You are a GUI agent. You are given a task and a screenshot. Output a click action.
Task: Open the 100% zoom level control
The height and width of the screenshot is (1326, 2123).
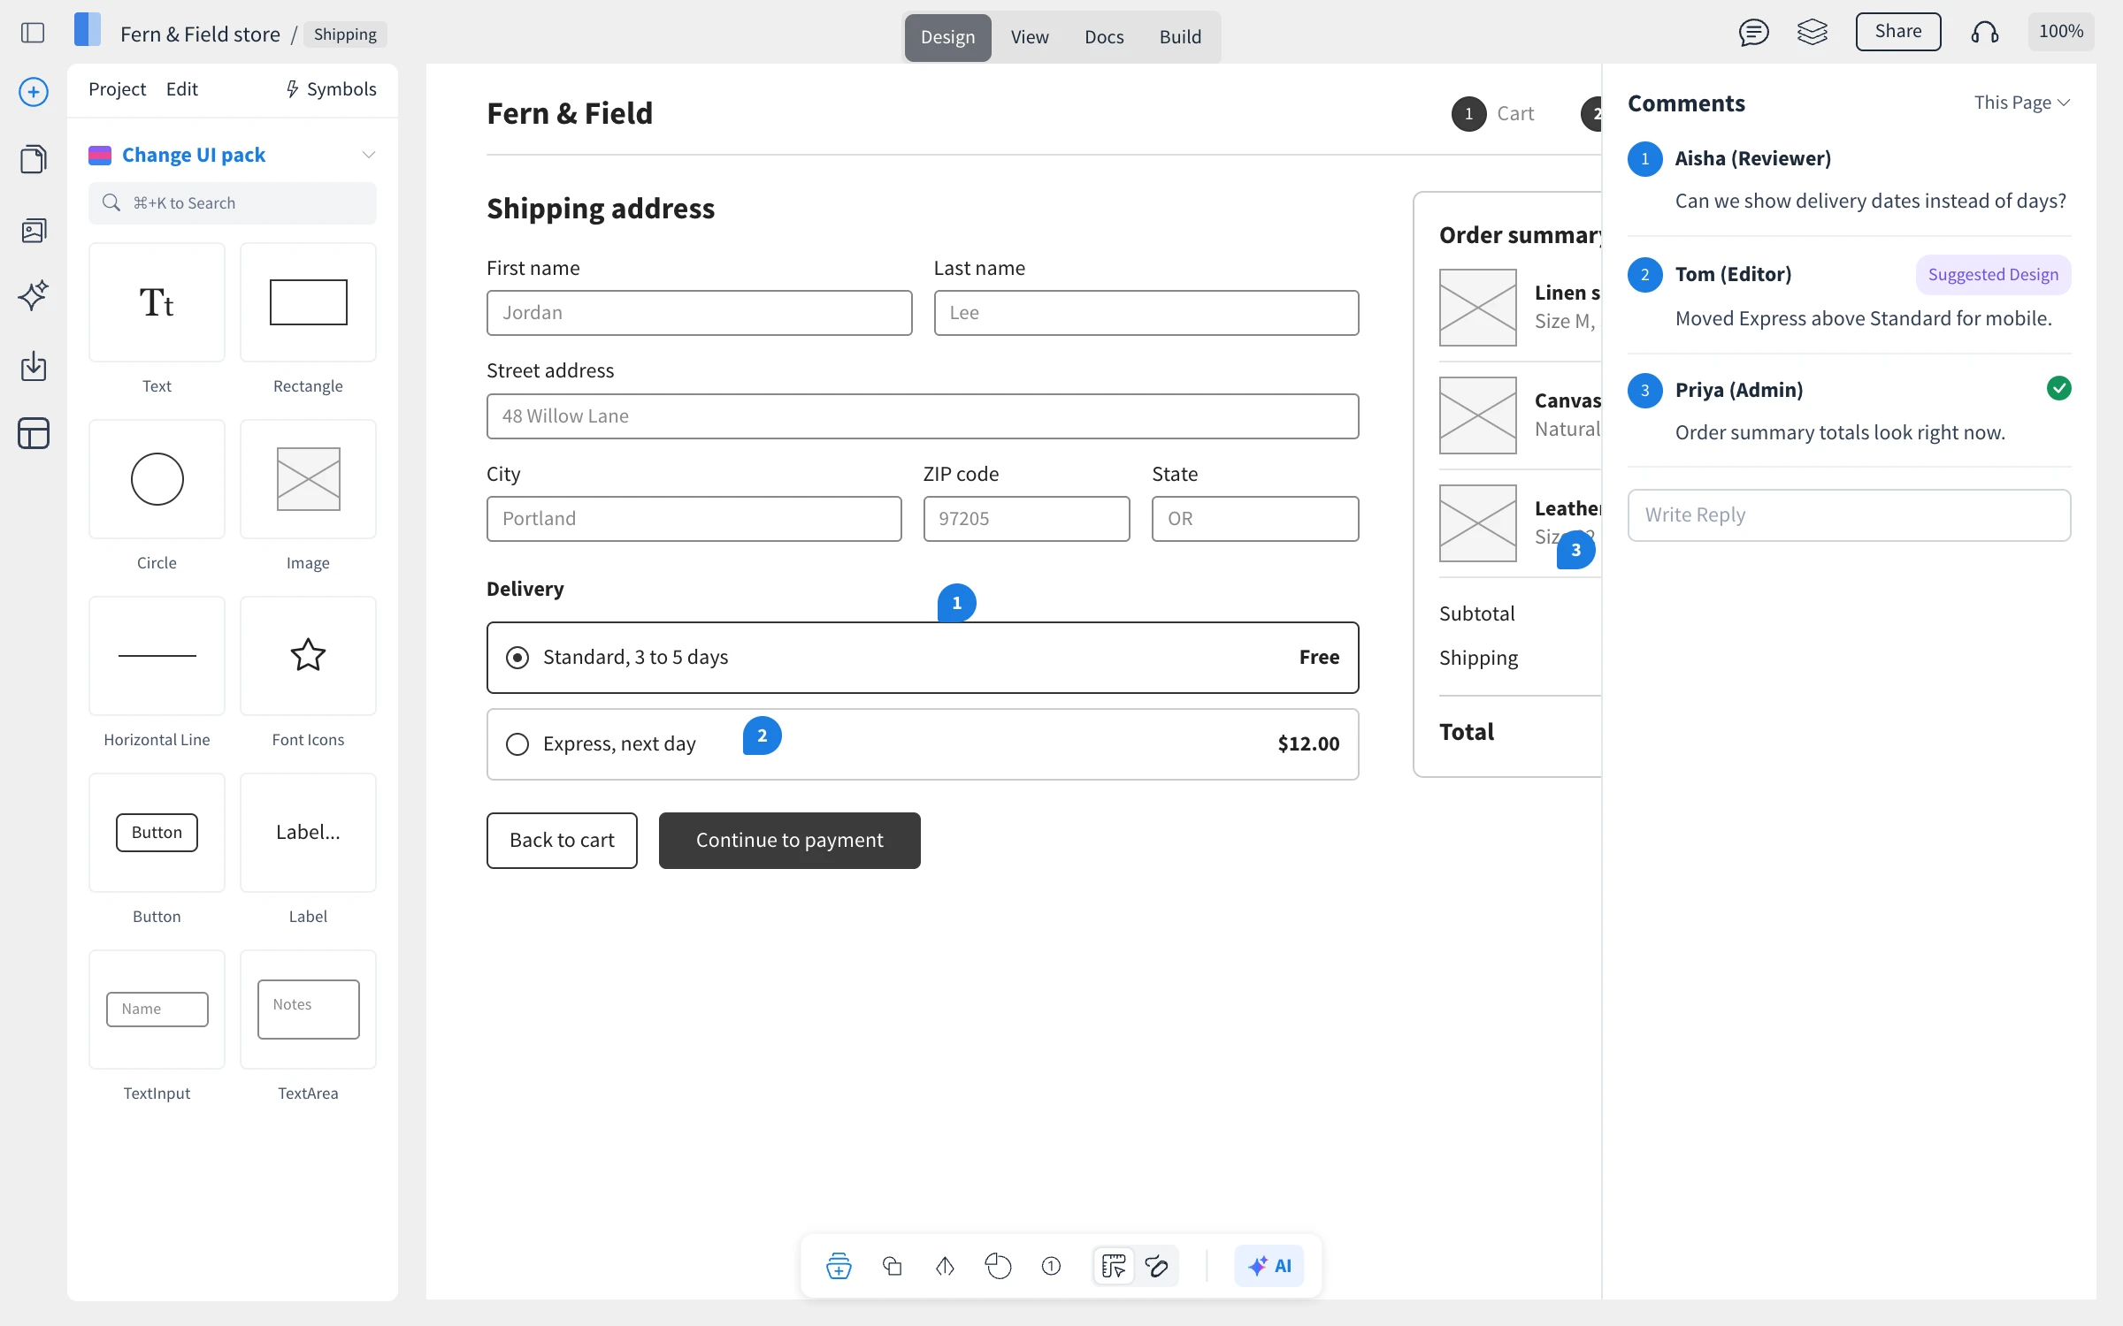2061,31
